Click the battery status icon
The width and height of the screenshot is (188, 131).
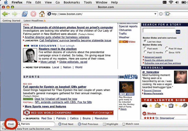click(184, 2)
